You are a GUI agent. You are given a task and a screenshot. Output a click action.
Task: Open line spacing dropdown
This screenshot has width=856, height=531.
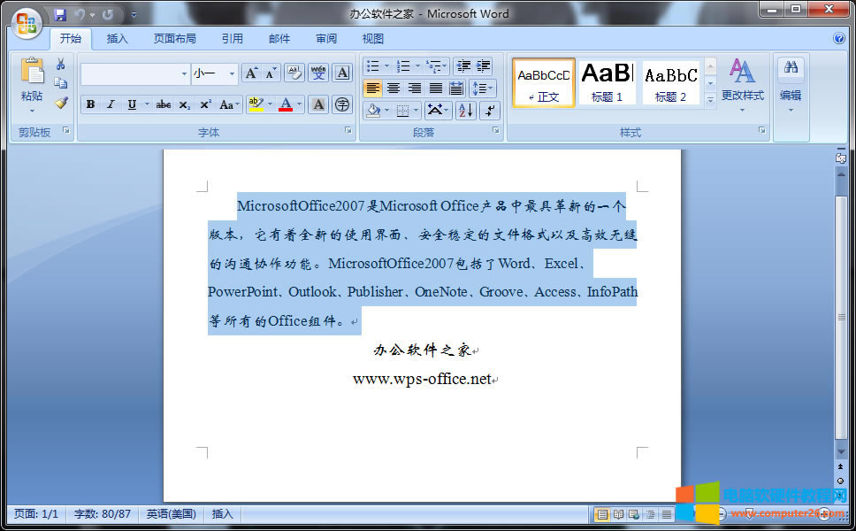[x=481, y=88]
